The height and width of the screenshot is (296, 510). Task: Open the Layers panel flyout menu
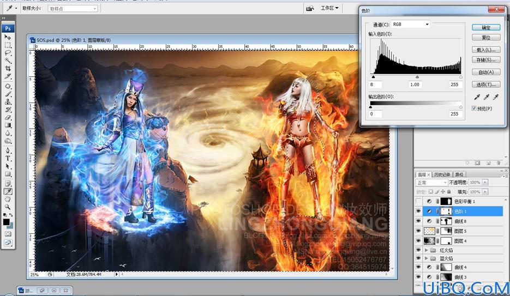(505, 176)
